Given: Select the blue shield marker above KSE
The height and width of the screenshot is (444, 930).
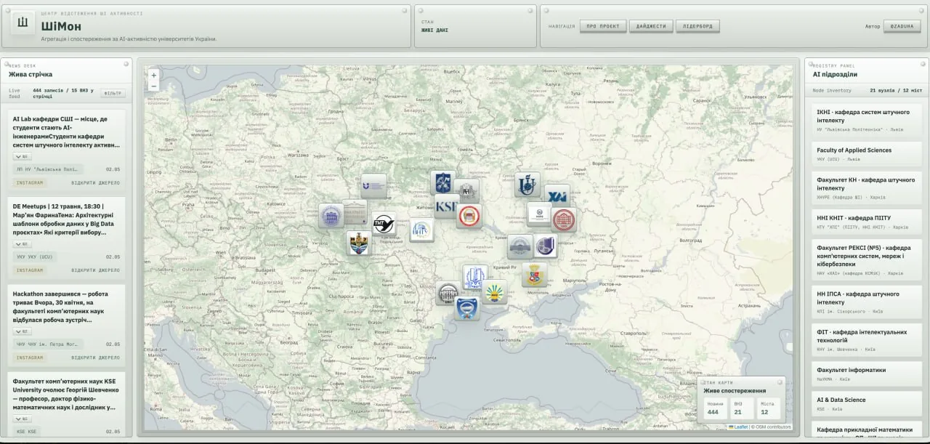Looking at the screenshot, I should tap(442, 182).
